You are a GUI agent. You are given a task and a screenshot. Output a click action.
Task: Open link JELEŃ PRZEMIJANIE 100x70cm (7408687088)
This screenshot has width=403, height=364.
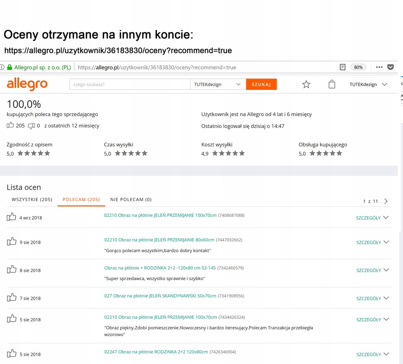click(160, 215)
